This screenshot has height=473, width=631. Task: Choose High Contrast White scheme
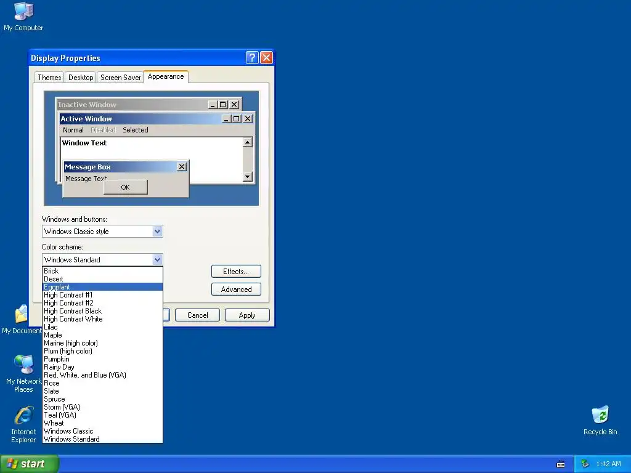pyautogui.click(x=102, y=319)
